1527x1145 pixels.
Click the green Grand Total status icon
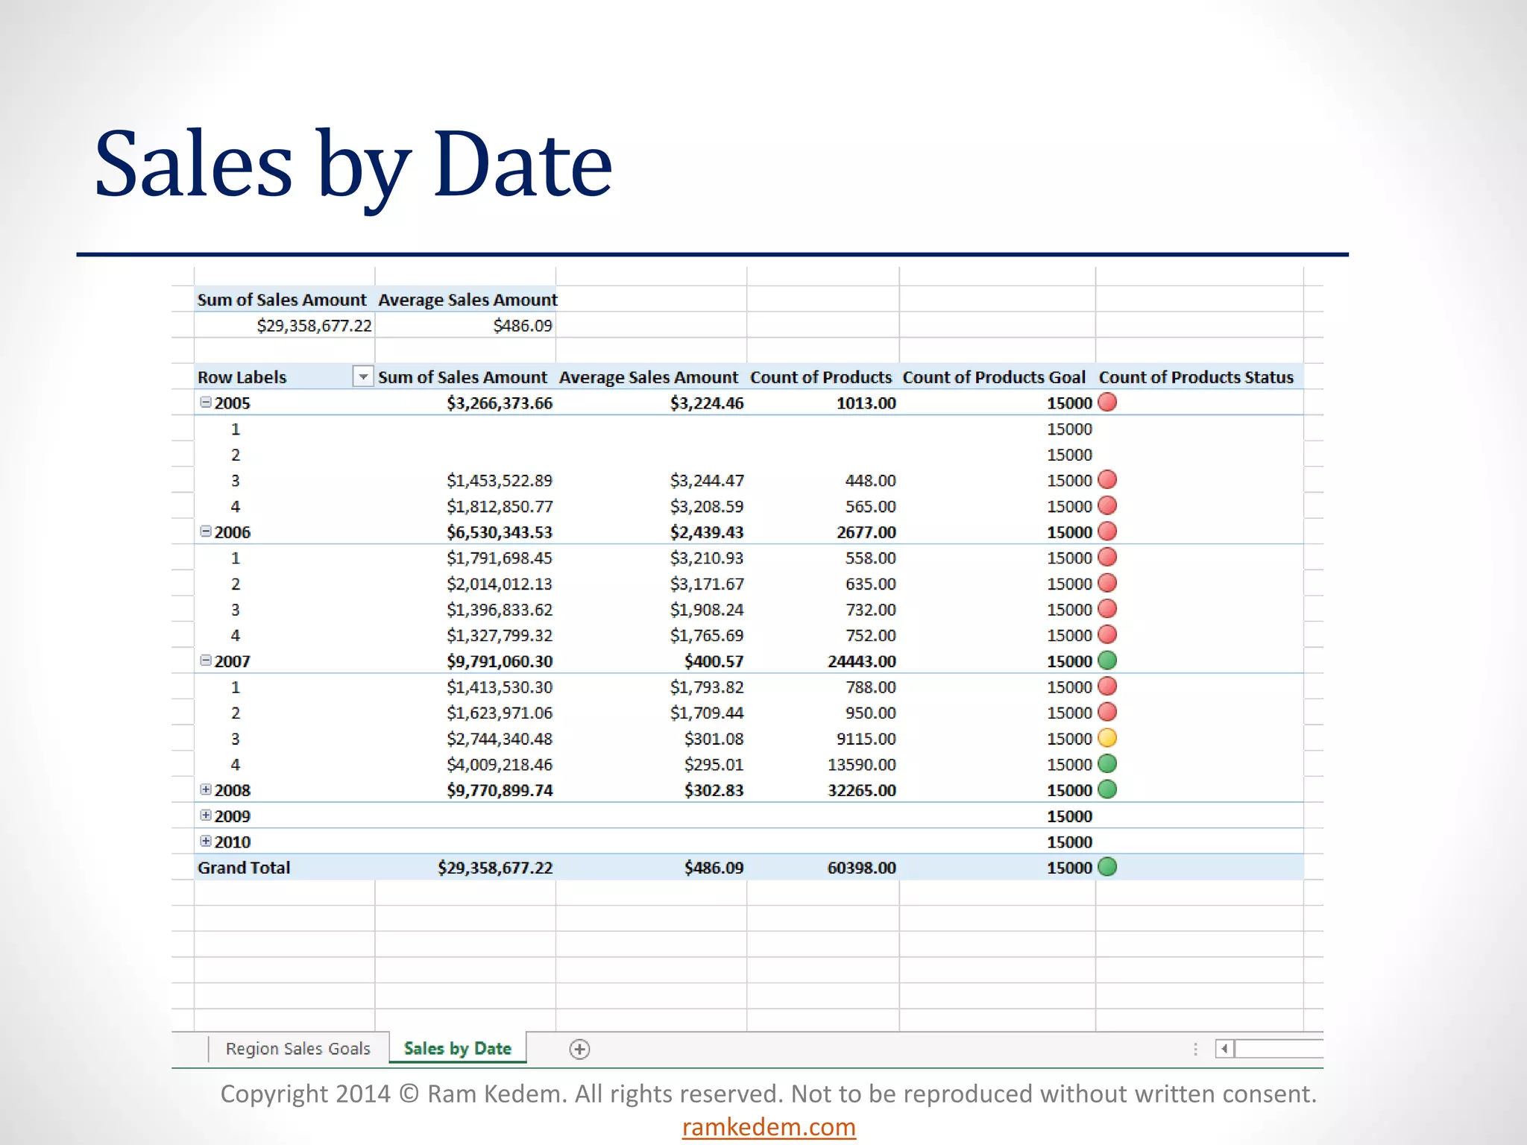tap(1107, 867)
